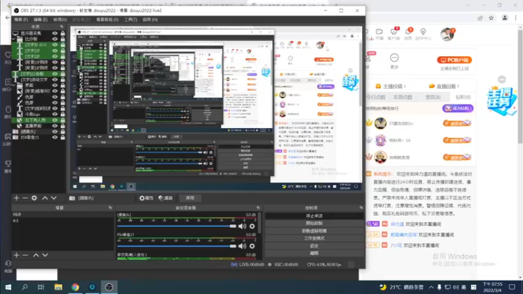Click purple 成为粘粉 button
This screenshot has width=523, height=294.
(x=458, y=108)
